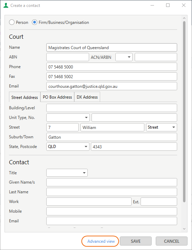This screenshot has width=192, height=250.
Task: Click the Postcode field showing 4343
Action: point(134,147)
